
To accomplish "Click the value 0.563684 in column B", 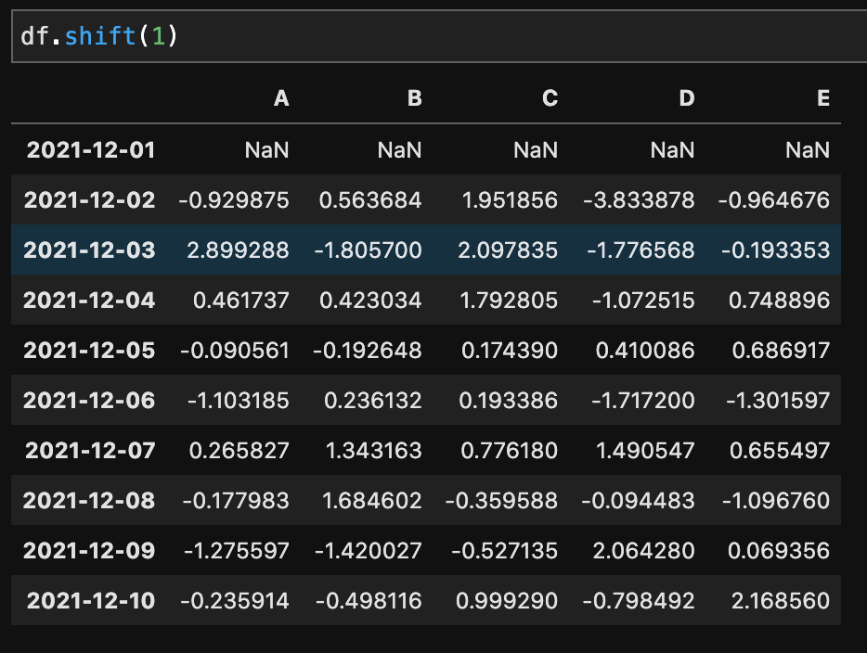I will 370,200.
